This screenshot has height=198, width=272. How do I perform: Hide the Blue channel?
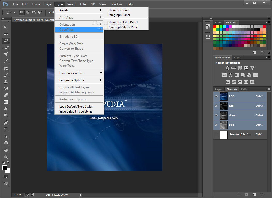coord(216,125)
